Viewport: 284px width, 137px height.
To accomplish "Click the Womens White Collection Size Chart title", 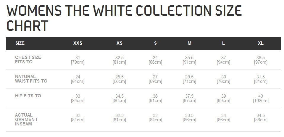I will tap(124, 18).
